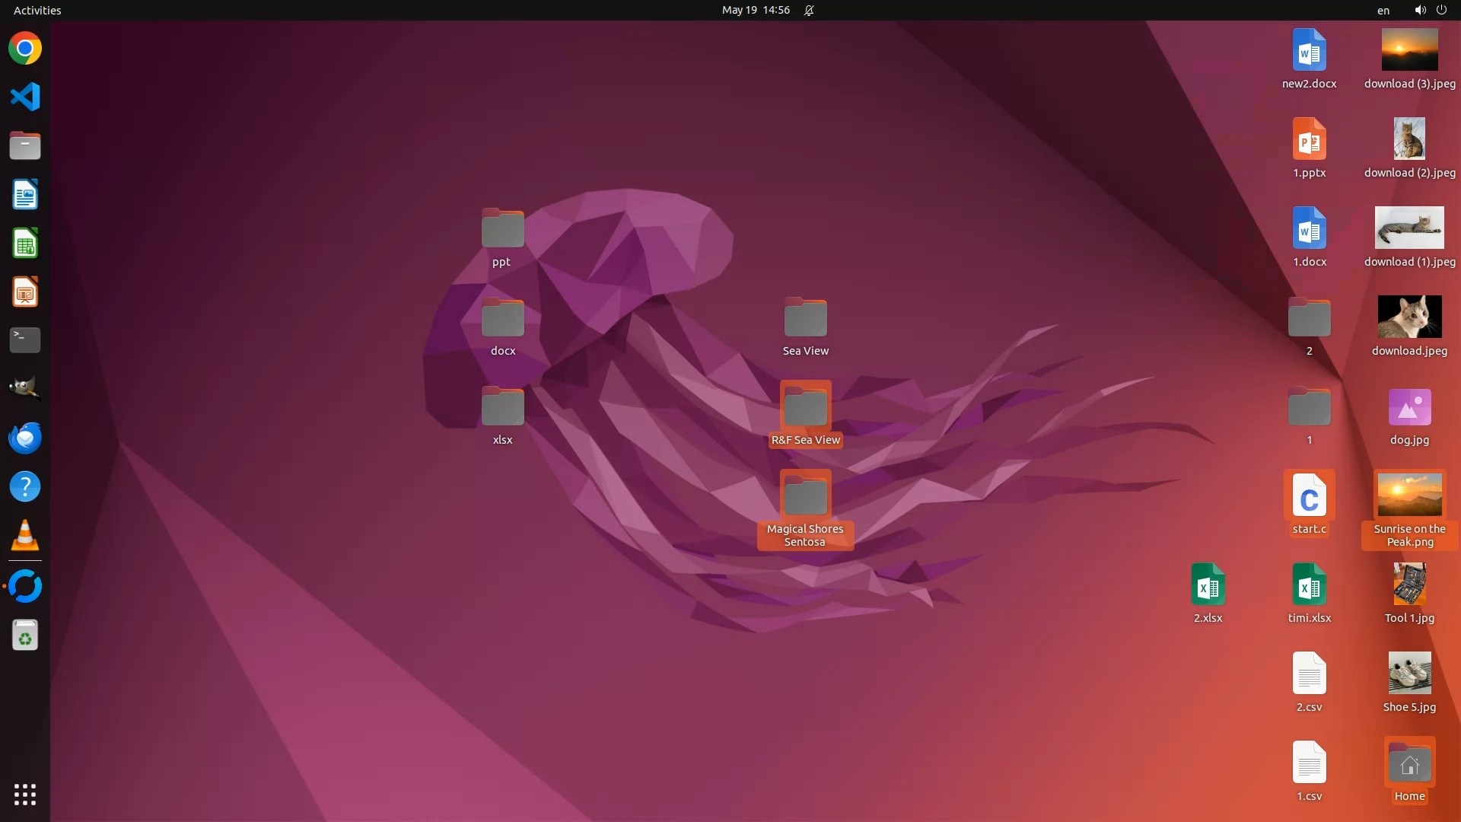Open LibreOffice Impress dock icon
This screenshot has height=822, width=1461.
(x=25, y=292)
